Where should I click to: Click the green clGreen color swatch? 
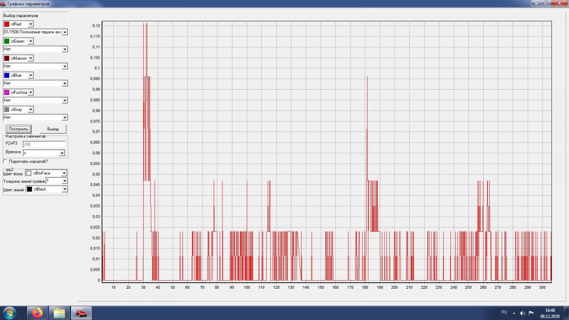click(x=7, y=41)
